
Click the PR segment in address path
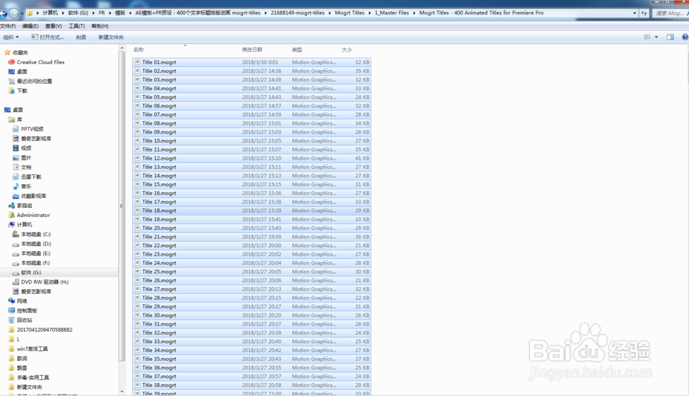[101, 13]
